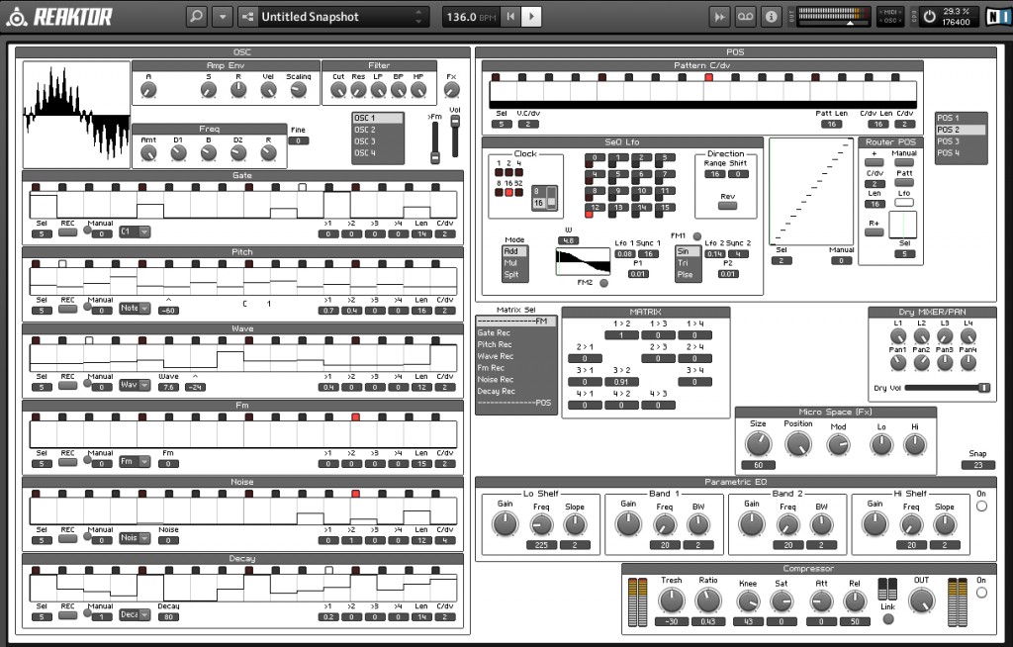Image resolution: width=1013 pixels, height=647 pixels.
Task: Click the Position knob in Micro Space
Action: click(798, 445)
